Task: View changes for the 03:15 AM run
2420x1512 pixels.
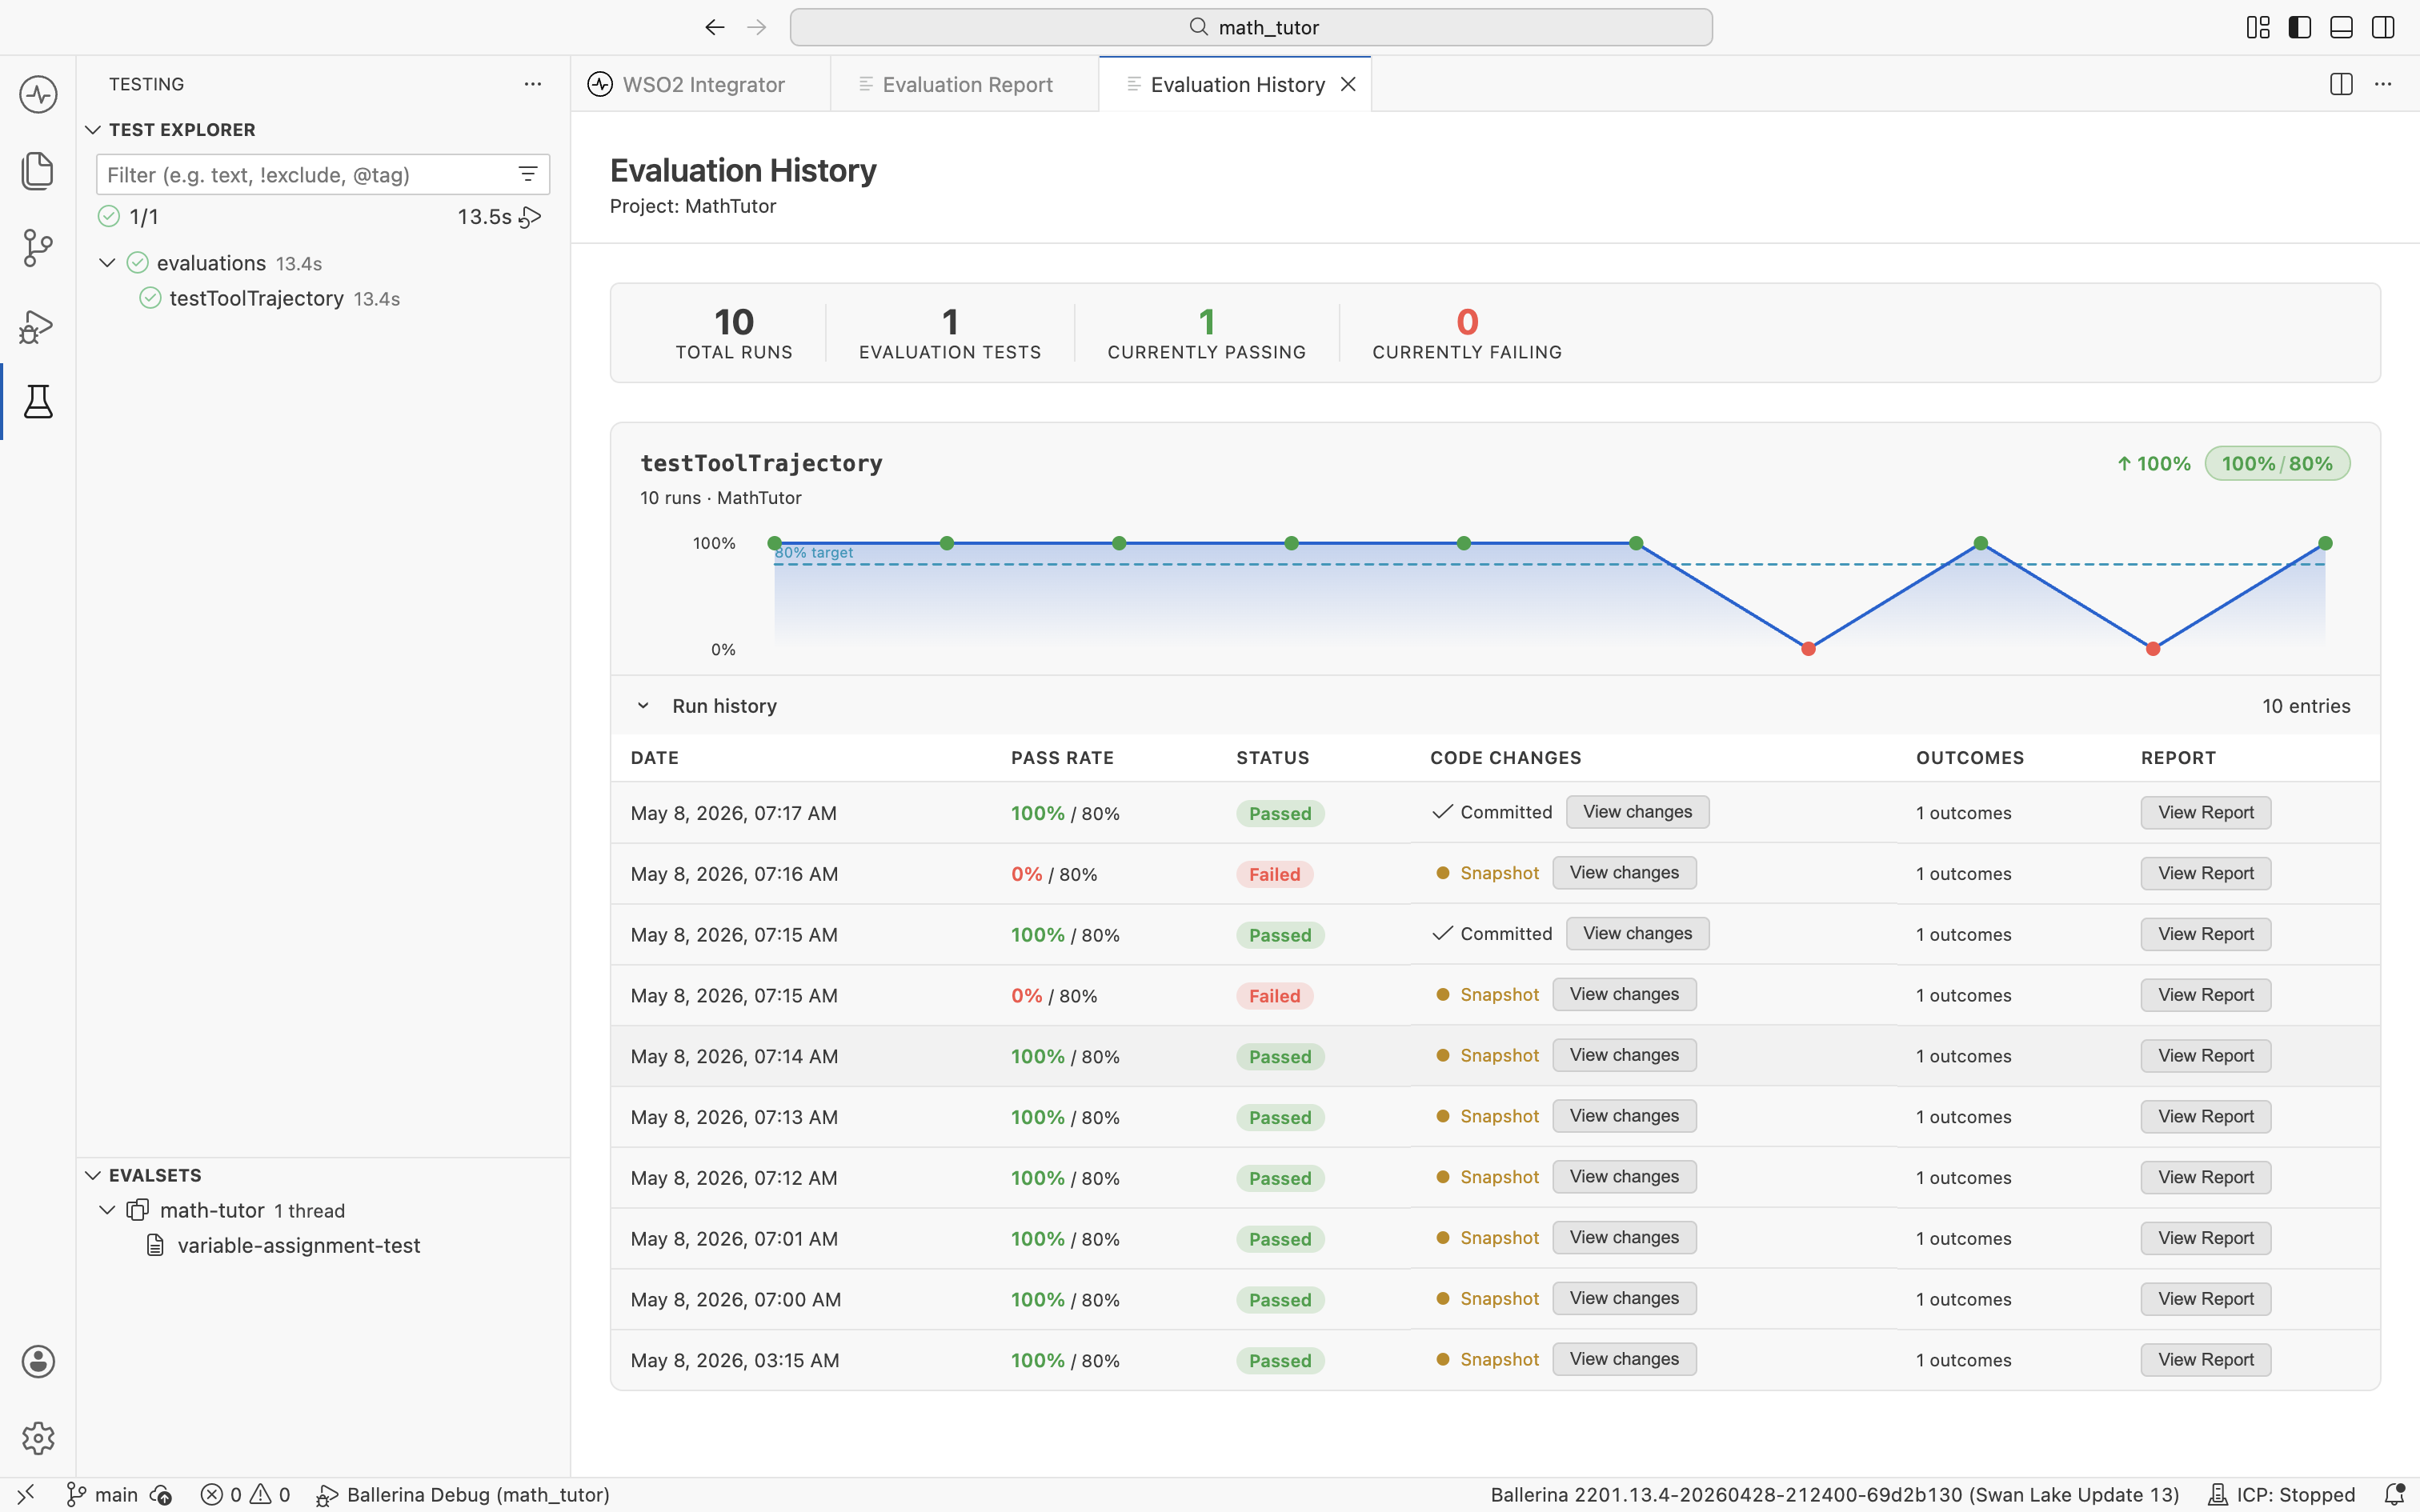Action: click(1624, 1359)
